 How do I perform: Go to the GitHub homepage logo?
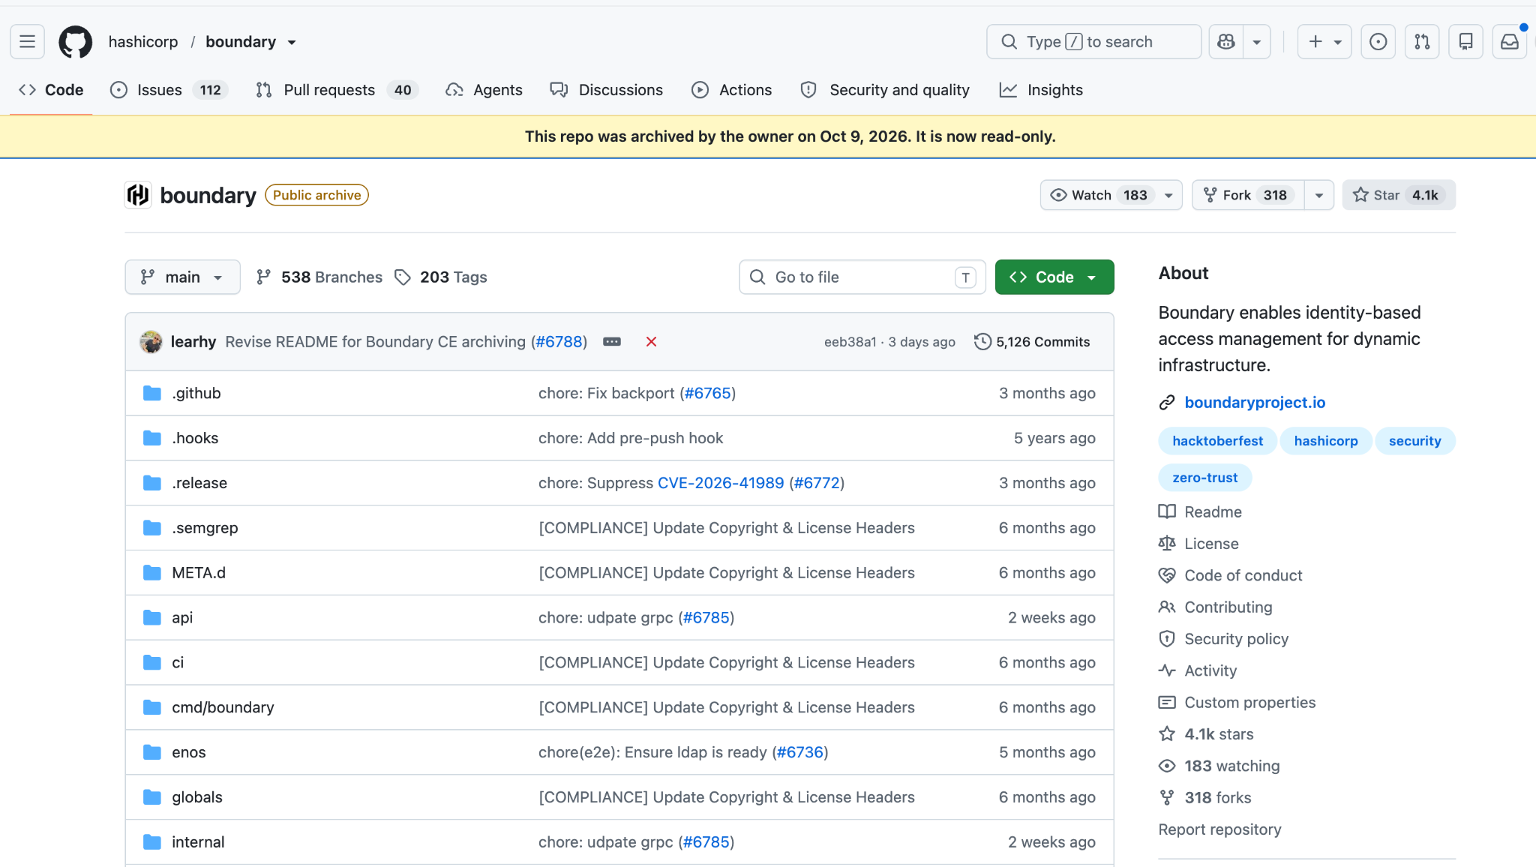(76, 41)
